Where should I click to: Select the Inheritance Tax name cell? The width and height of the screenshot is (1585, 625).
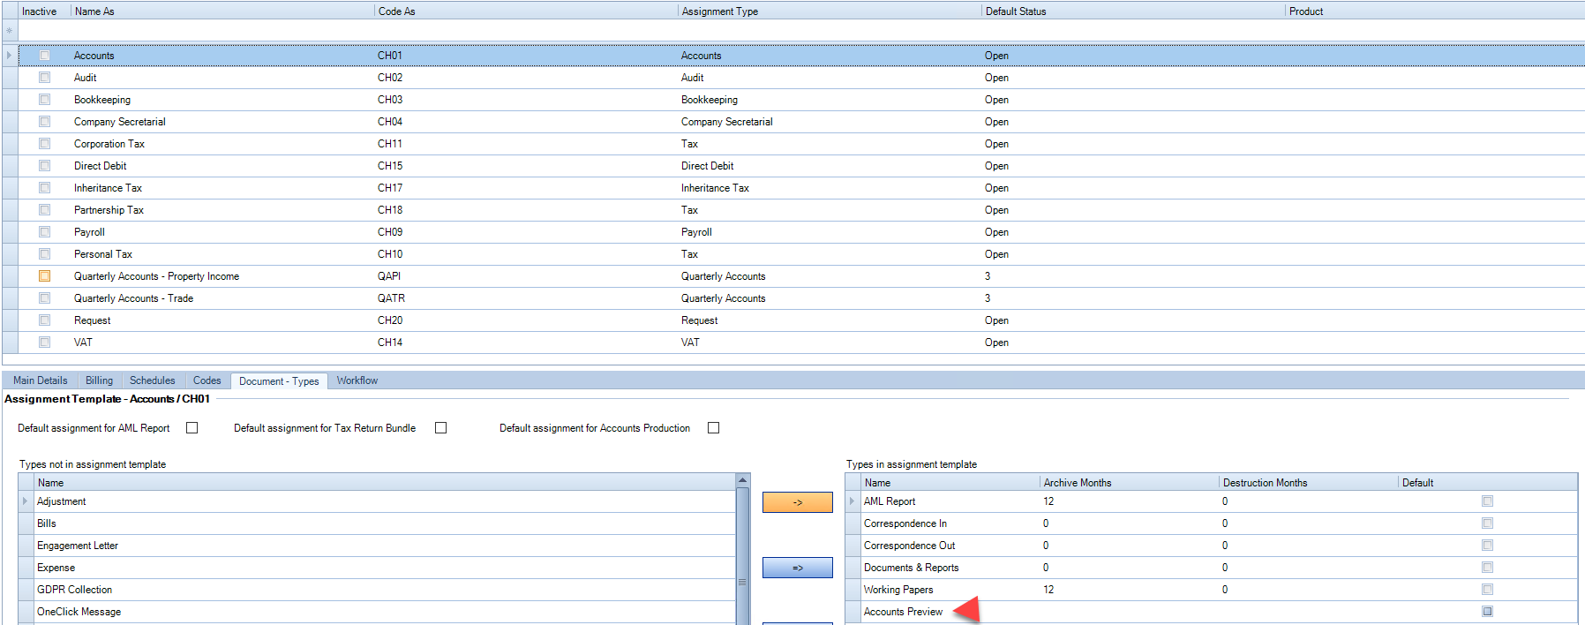tap(108, 188)
